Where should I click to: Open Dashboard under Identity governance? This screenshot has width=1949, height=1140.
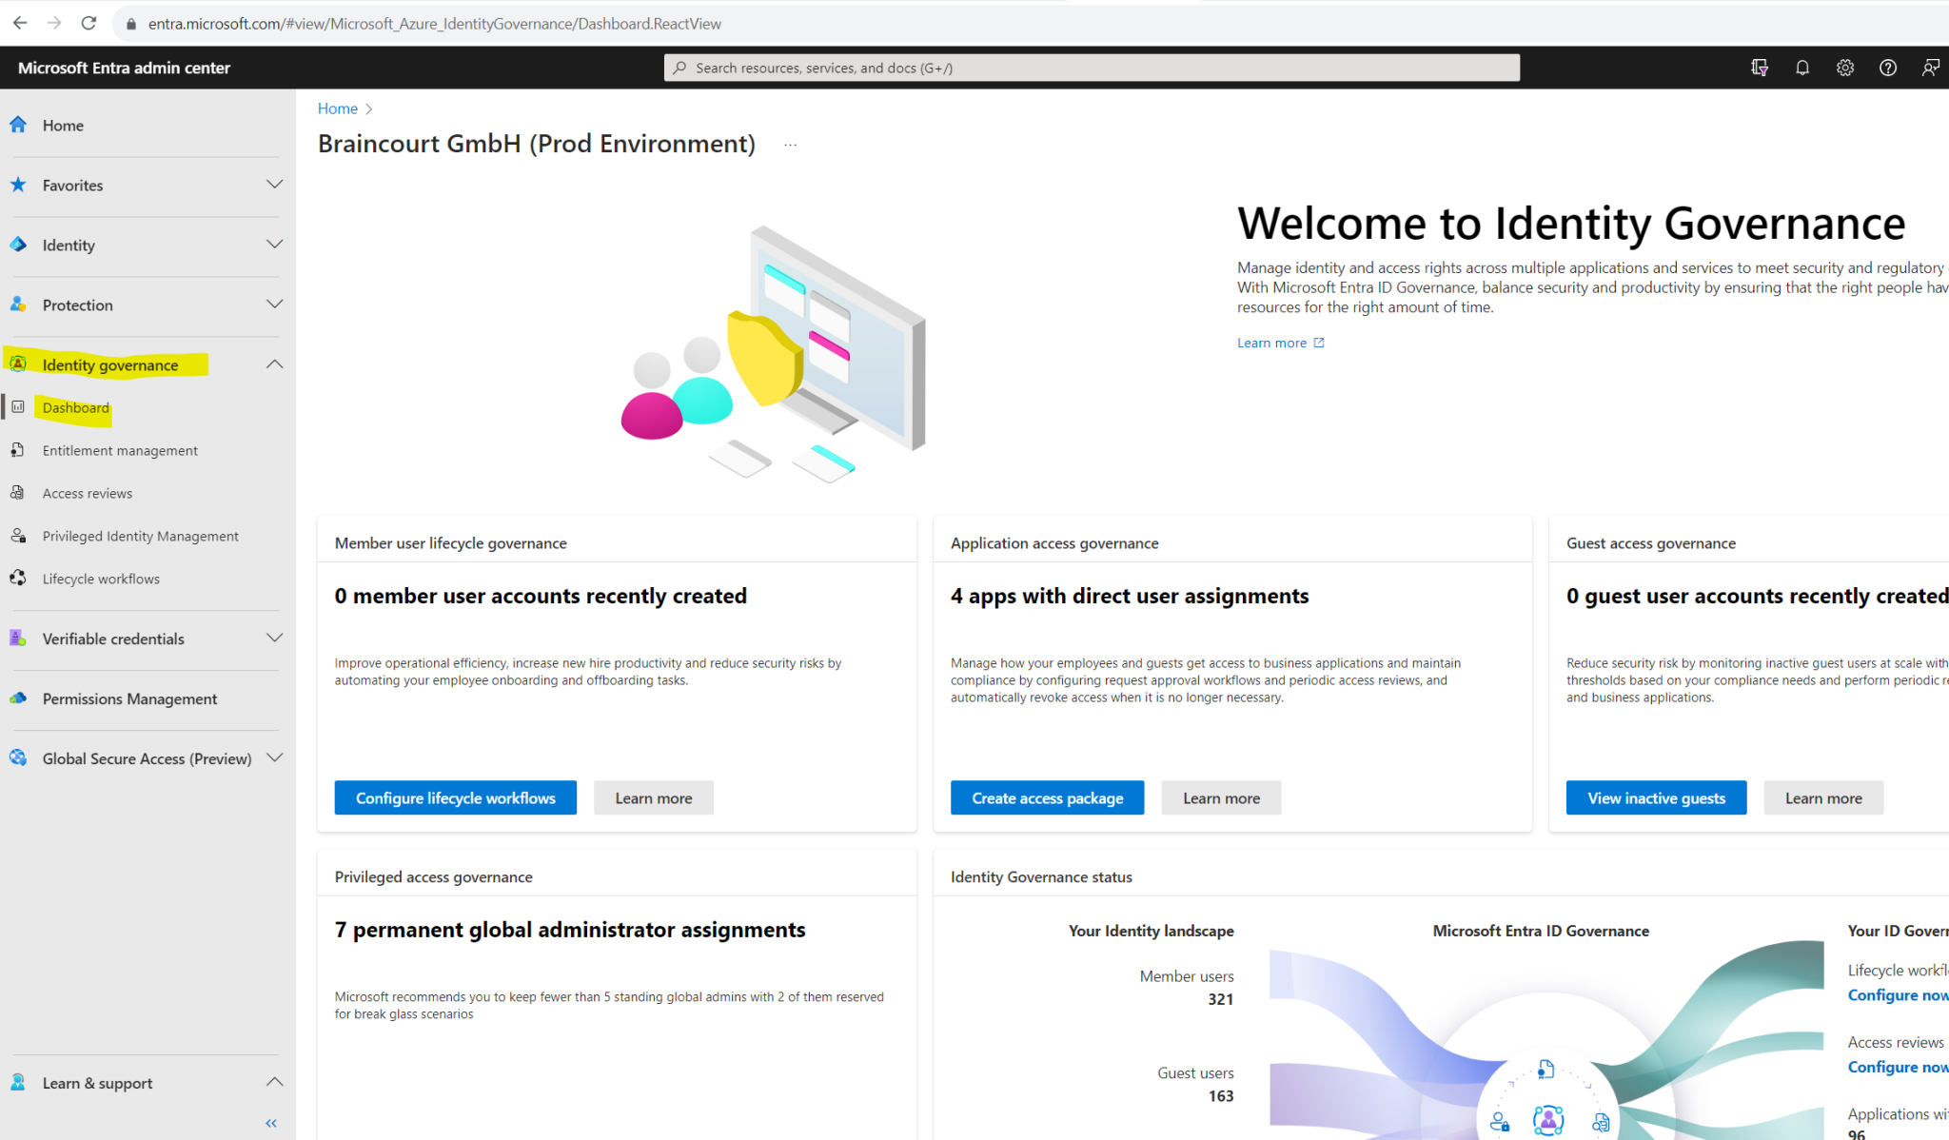click(76, 407)
